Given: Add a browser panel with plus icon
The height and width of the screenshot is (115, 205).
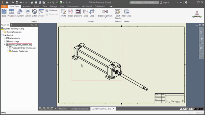Looking at the screenshot, I should [x=12, y=25].
